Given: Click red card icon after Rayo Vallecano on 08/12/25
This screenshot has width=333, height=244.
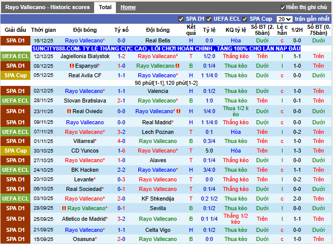Looking at the screenshot, I should pyautogui.click(x=177, y=66).
